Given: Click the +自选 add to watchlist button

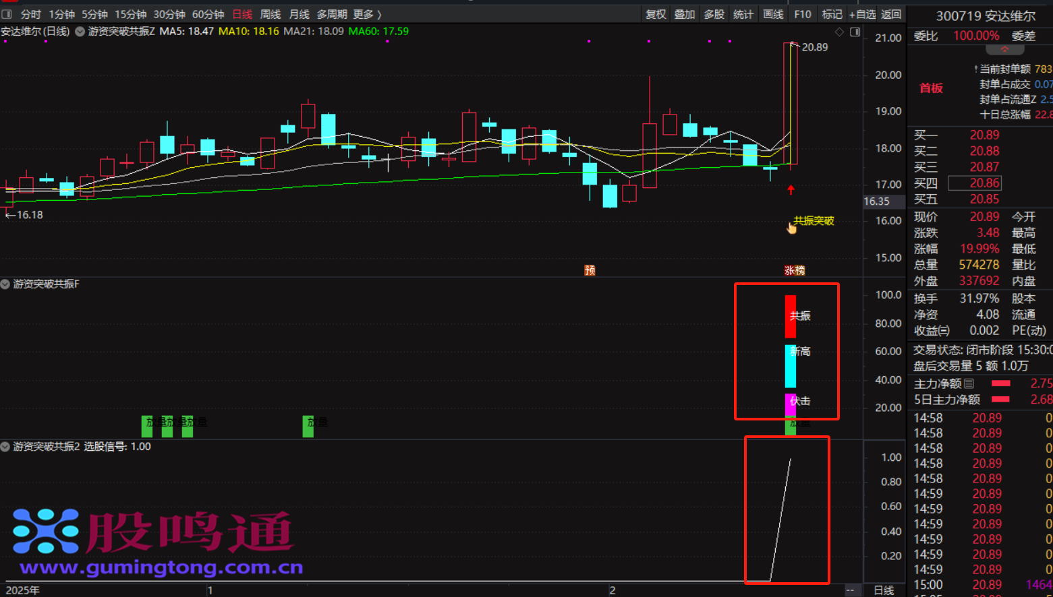Looking at the screenshot, I should [862, 14].
